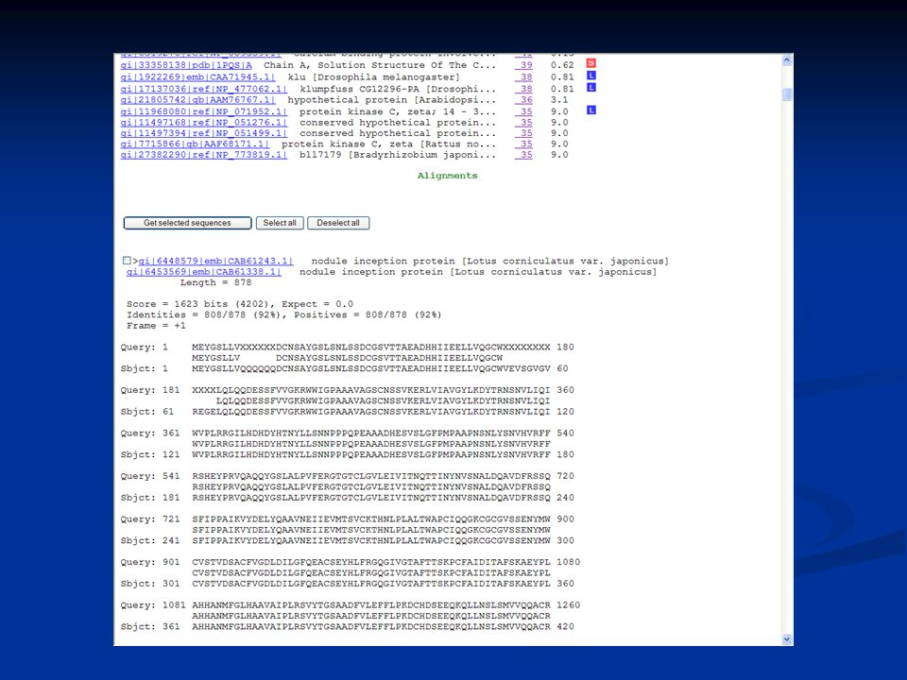
Task: Click scrollbar down arrow
Action: [787, 639]
